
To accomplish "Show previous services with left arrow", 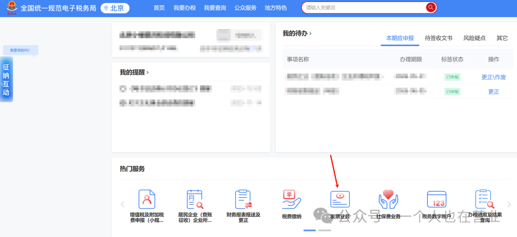I will tap(123, 205).
